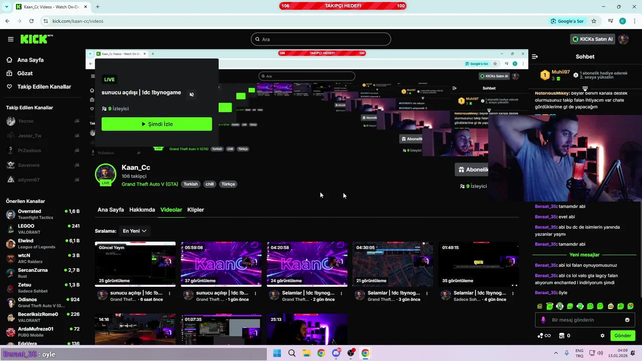642x361 pixels.
Task: Open options for 1 gün önce video
Action: pyautogui.click(x=255, y=293)
